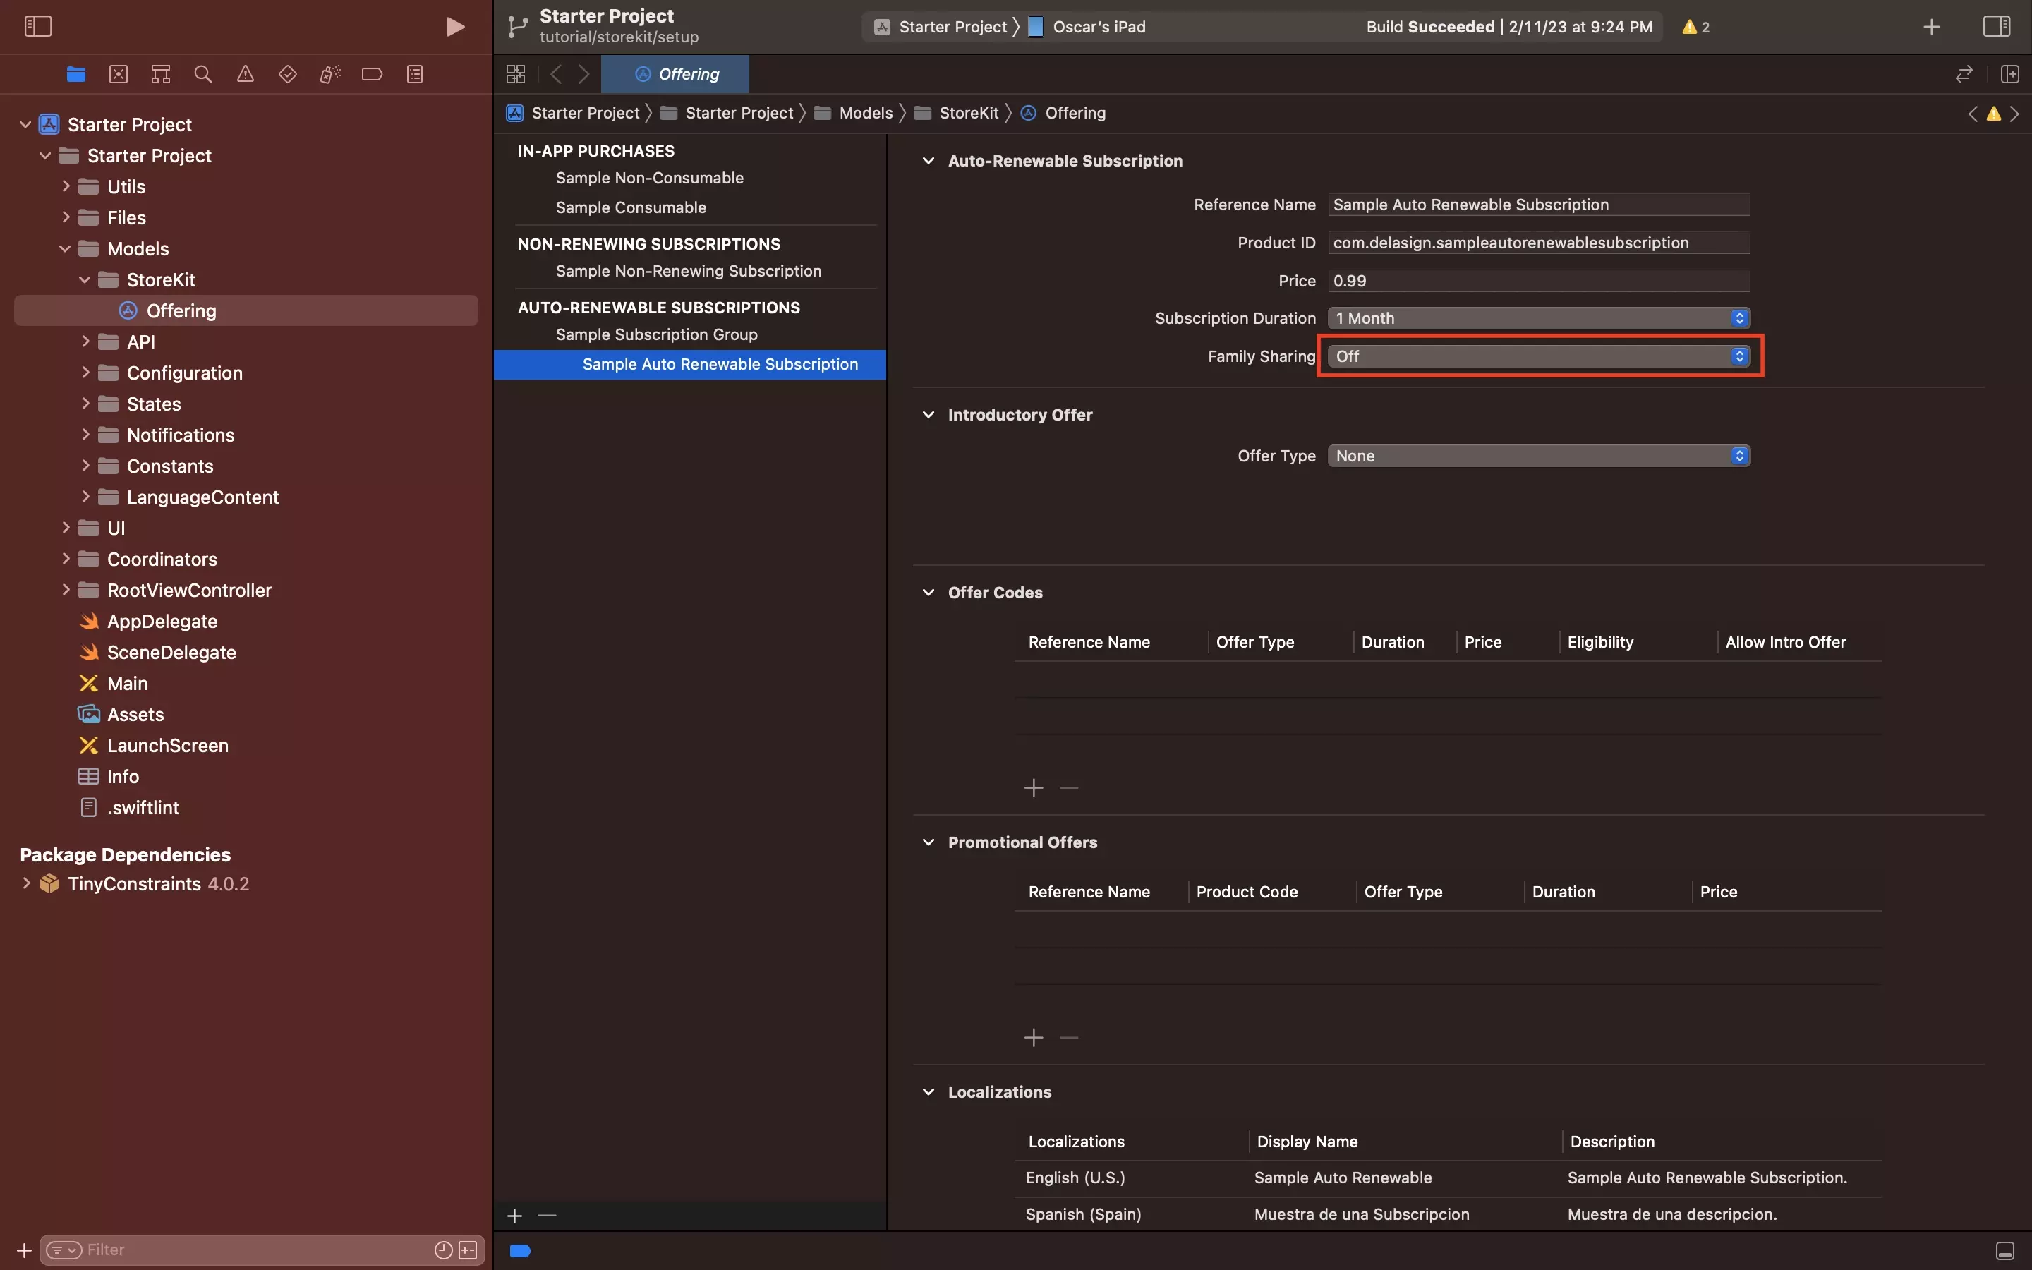Click the Reference Name text field
The image size is (2032, 1270).
tap(1538, 205)
